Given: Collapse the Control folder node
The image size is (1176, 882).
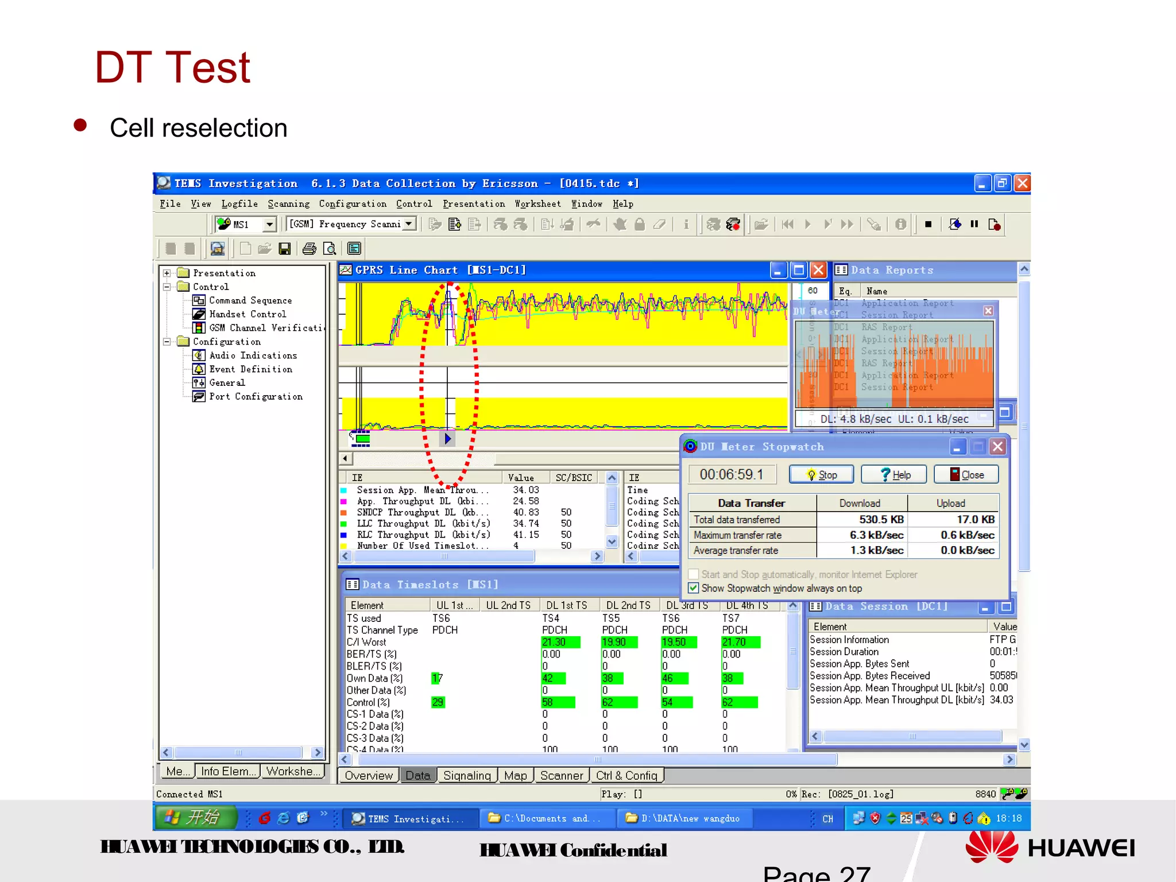Looking at the screenshot, I should point(167,287).
